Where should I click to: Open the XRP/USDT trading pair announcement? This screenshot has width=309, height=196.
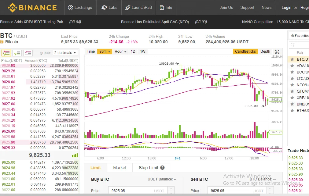pyautogui.click(x=31, y=22)
